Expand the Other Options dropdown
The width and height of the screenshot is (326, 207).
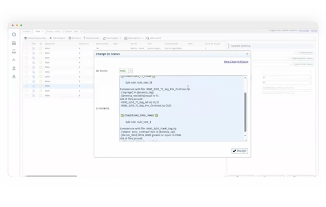134,38
